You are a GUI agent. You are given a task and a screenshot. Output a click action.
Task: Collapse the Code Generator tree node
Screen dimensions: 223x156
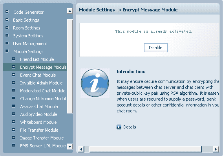pyautogui.click(x=7, y=11)
